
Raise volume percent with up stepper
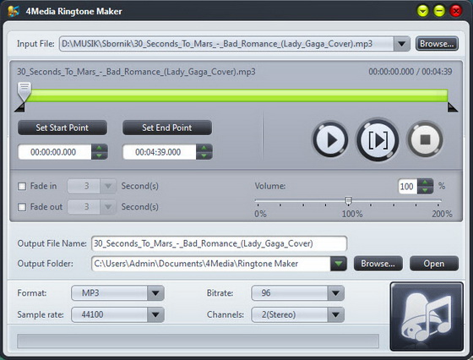click(426, 183)
